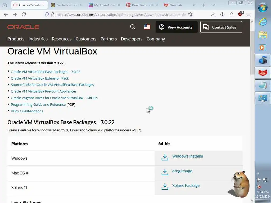
Task: Go forward using the browser forward arrow
Action: [15, 14]
